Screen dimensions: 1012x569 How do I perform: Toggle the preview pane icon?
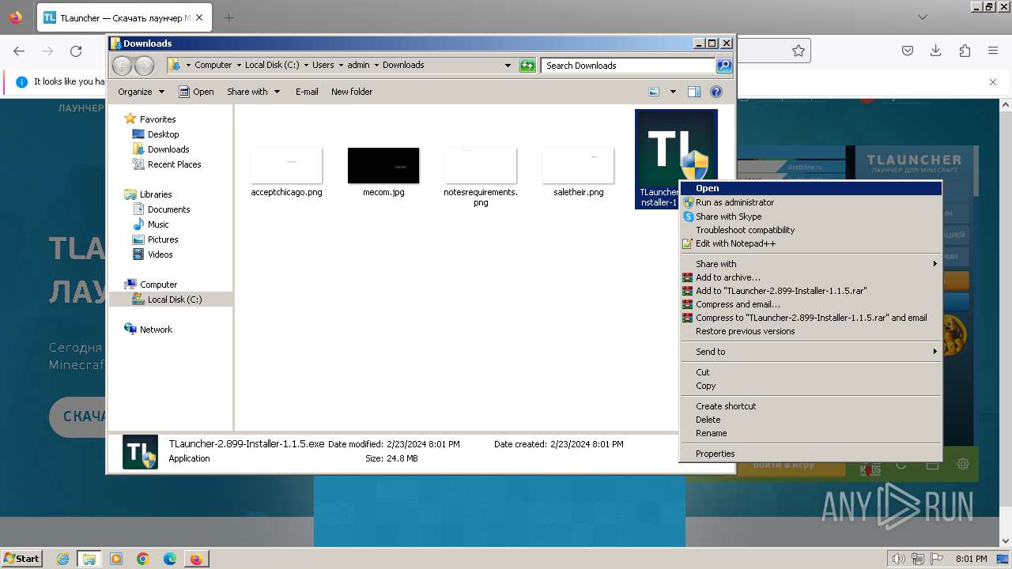click(x=694, y=92)
